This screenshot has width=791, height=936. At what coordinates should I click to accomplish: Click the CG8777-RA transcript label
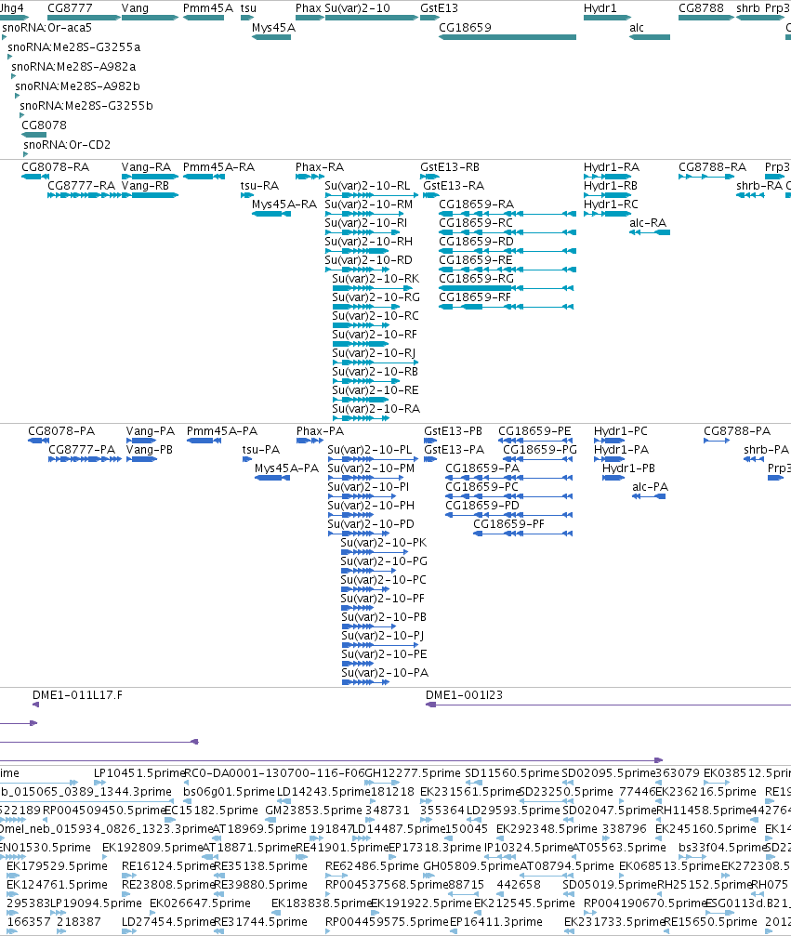pos(81,186)
